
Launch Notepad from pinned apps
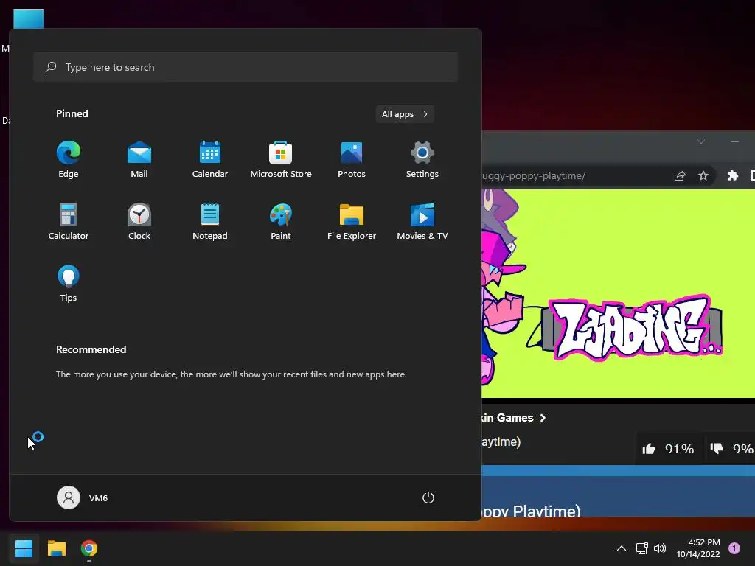point(210,221)
